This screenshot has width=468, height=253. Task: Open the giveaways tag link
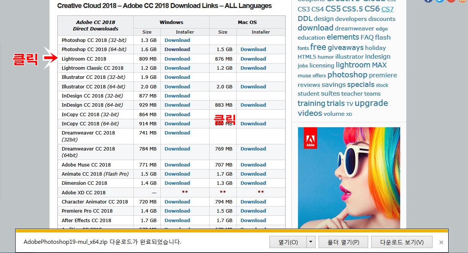click(346, 48)
